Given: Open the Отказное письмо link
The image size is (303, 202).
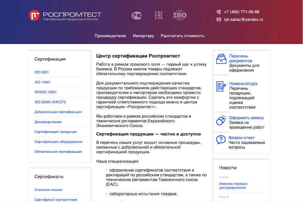Looking at the screenshot, I should point(48,190).
